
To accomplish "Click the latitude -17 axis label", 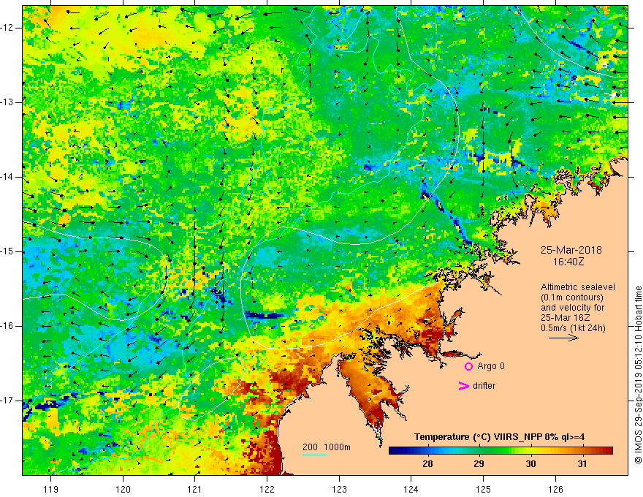I will click(x=7, y=401).
